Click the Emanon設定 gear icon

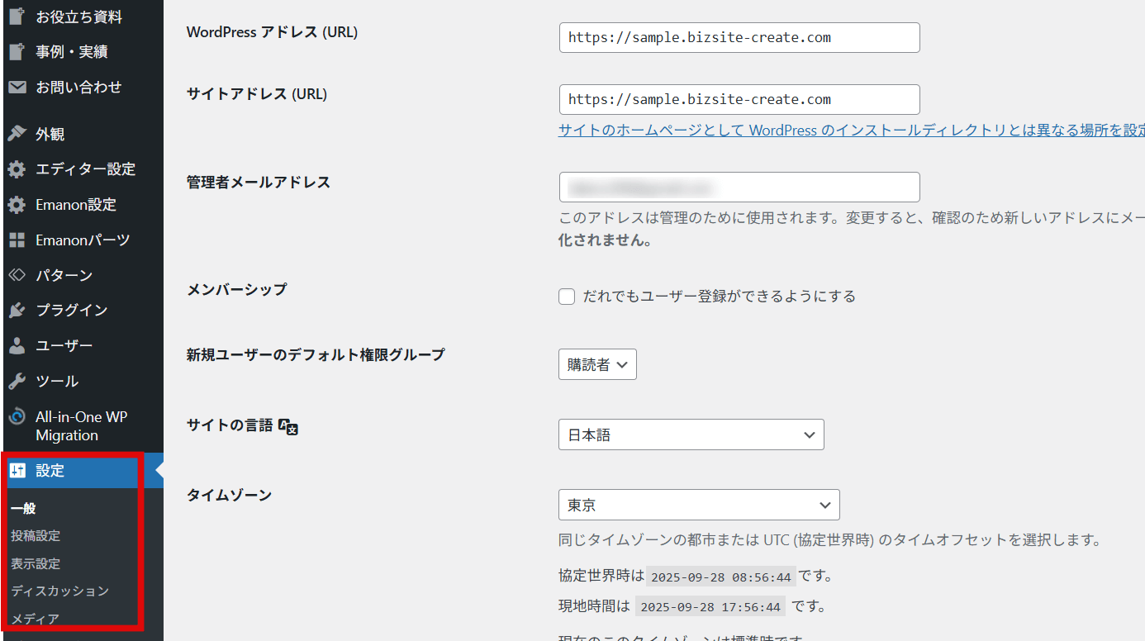click(x=17, y=205)
